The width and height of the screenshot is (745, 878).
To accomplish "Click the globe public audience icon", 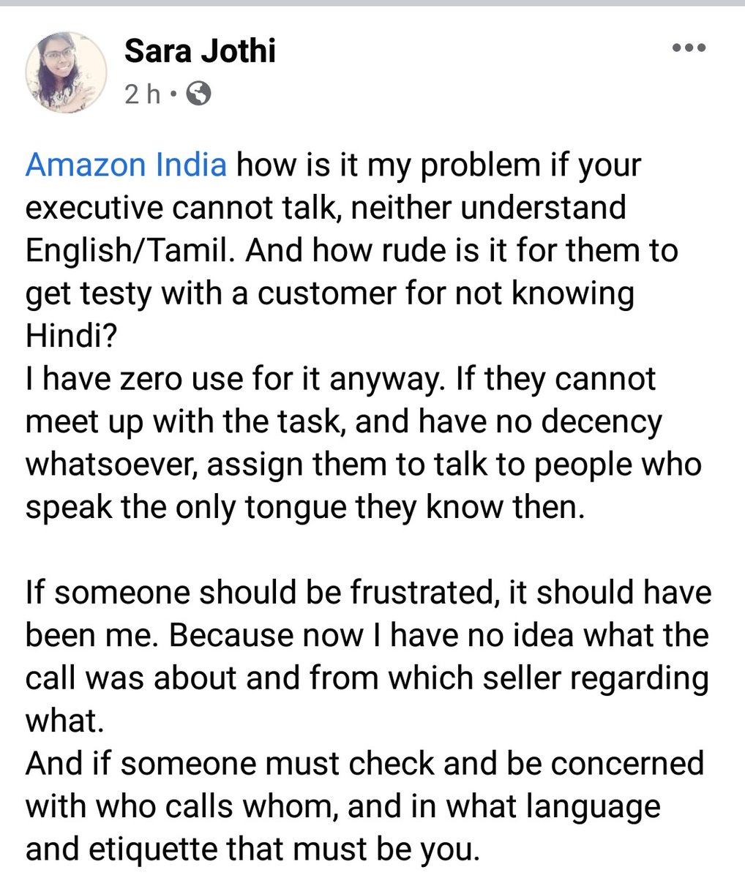I will tap(197, 94).
